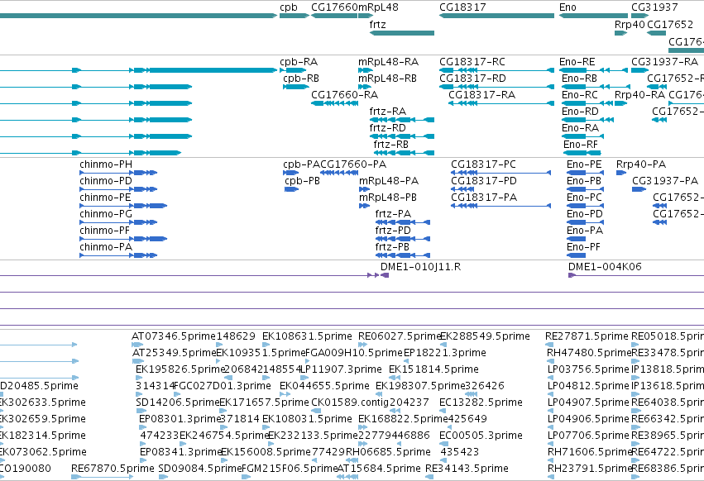Open the frtz-PB protein

coord(392,247)
